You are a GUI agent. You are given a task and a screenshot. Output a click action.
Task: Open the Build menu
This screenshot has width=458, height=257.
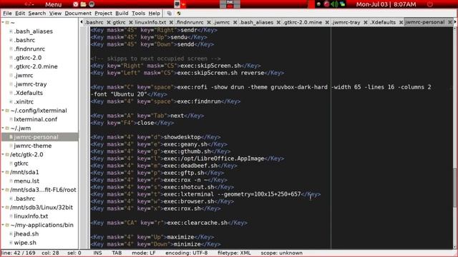point(122,14)
